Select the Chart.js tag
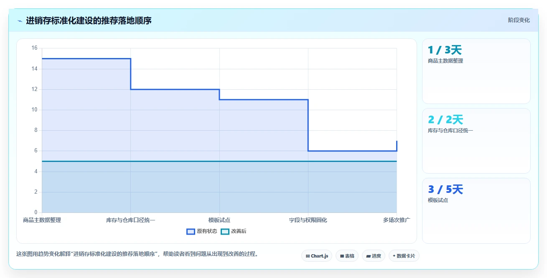This screenshot has height=278, width=547. point(317,256)
